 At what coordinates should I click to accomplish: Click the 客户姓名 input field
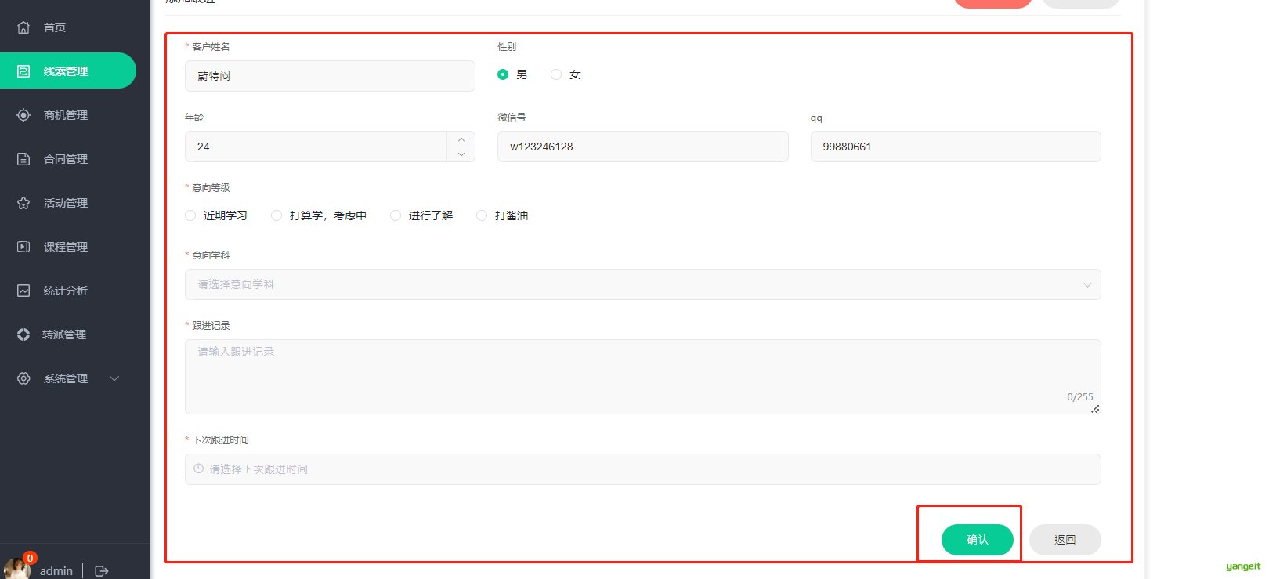[x=330, y=76]
